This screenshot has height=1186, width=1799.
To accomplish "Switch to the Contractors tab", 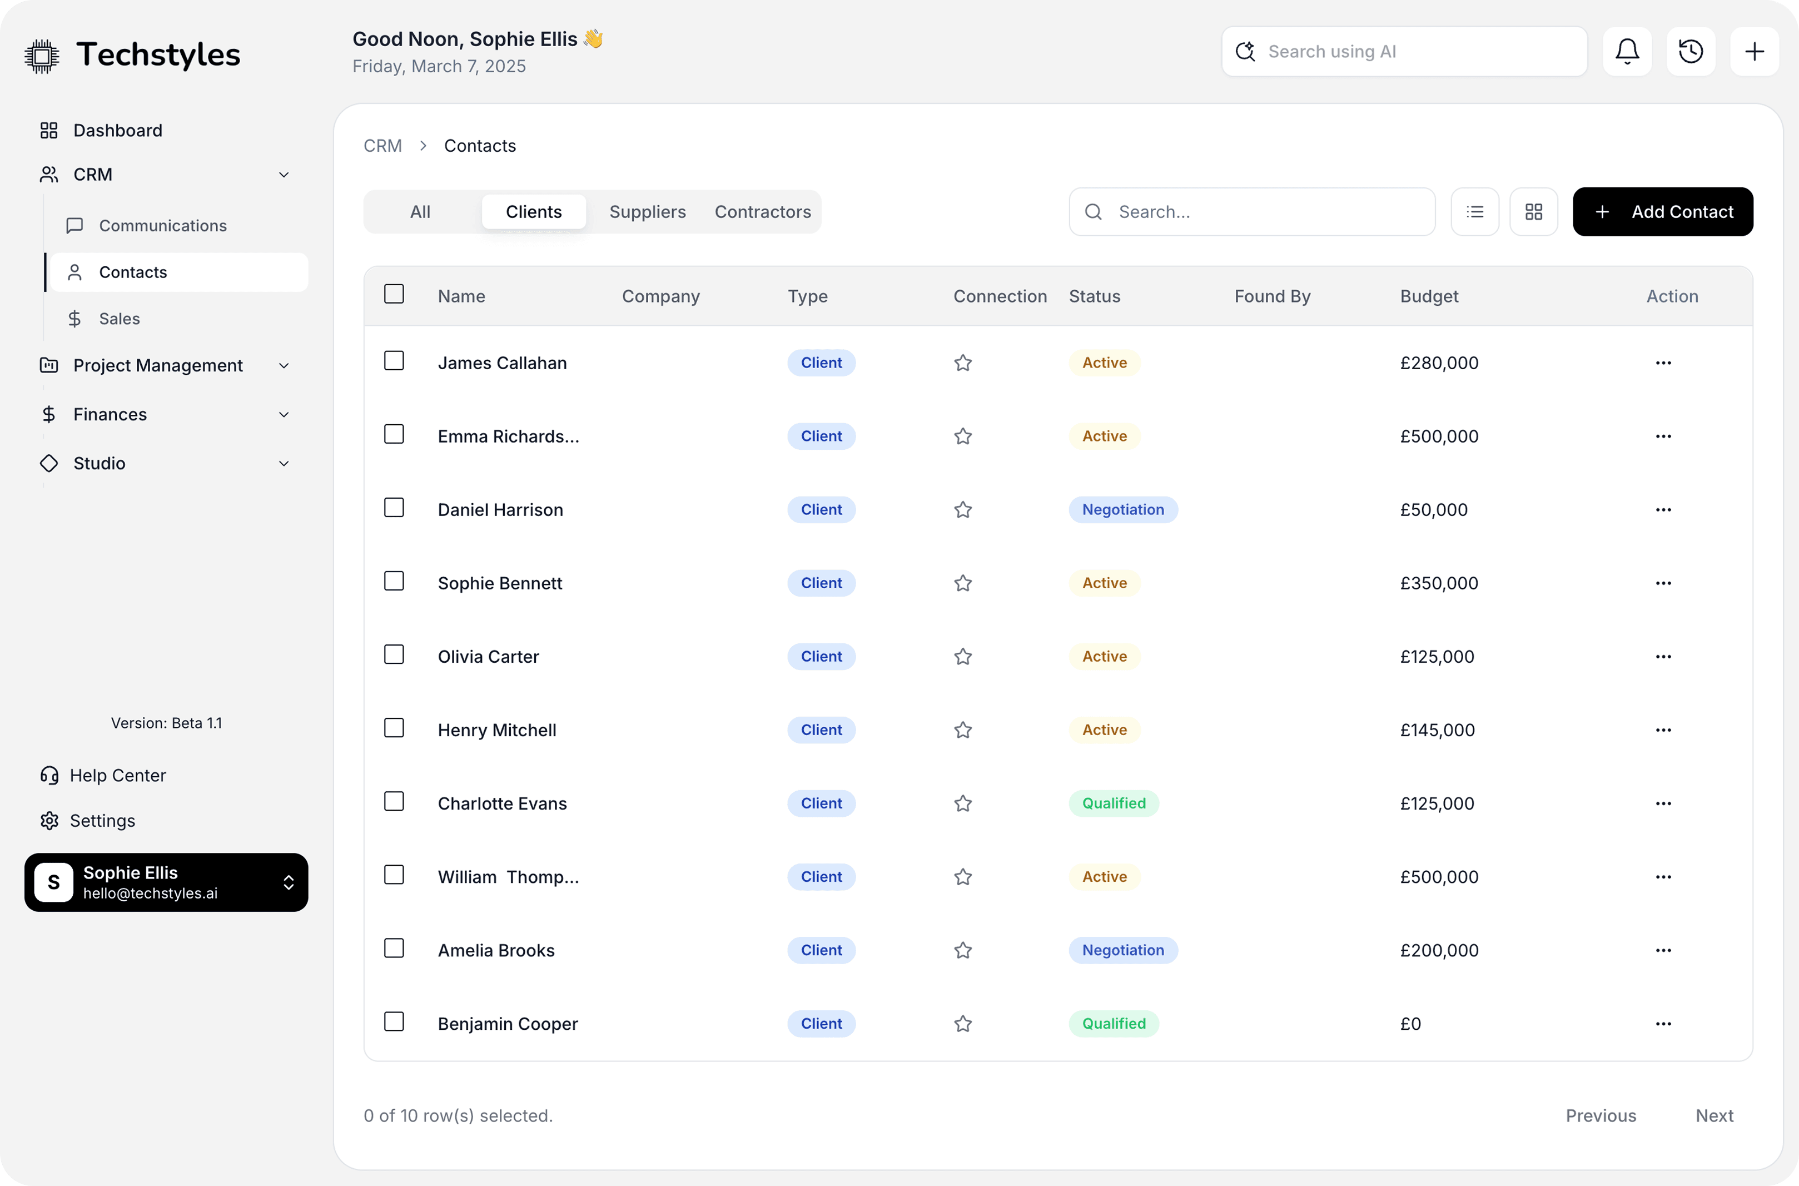I will tap(762, 212).
